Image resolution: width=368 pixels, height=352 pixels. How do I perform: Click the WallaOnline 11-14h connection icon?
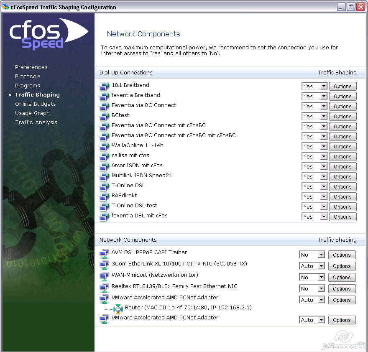105,146
